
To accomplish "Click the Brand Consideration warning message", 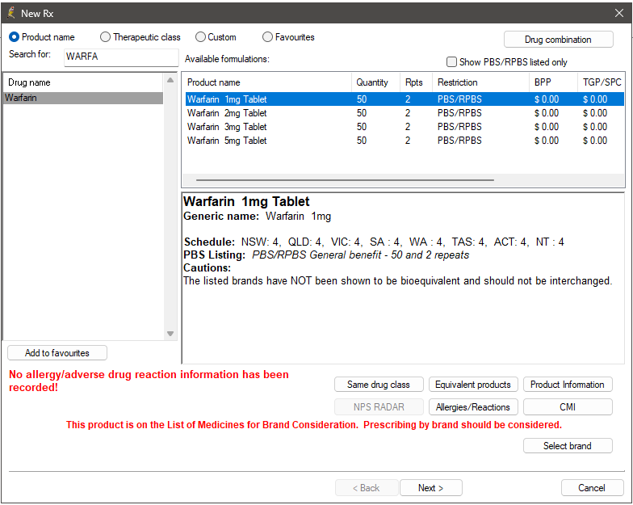I will point(314,425).
